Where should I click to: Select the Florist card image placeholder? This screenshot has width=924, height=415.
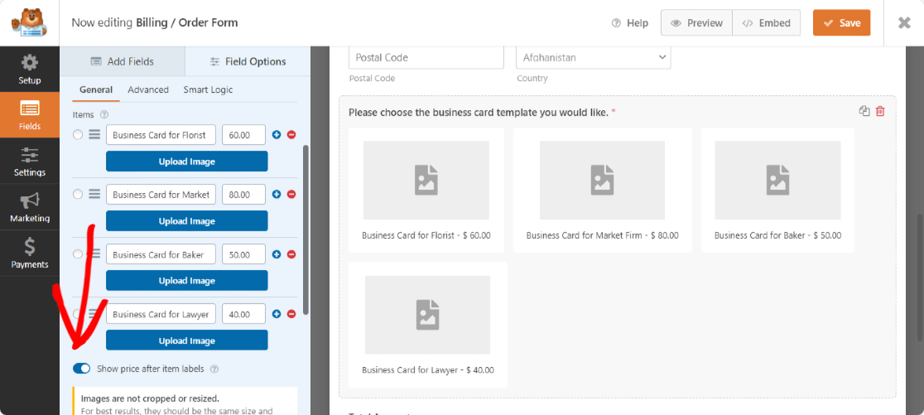pyautogui.click(x=426, y=180)
